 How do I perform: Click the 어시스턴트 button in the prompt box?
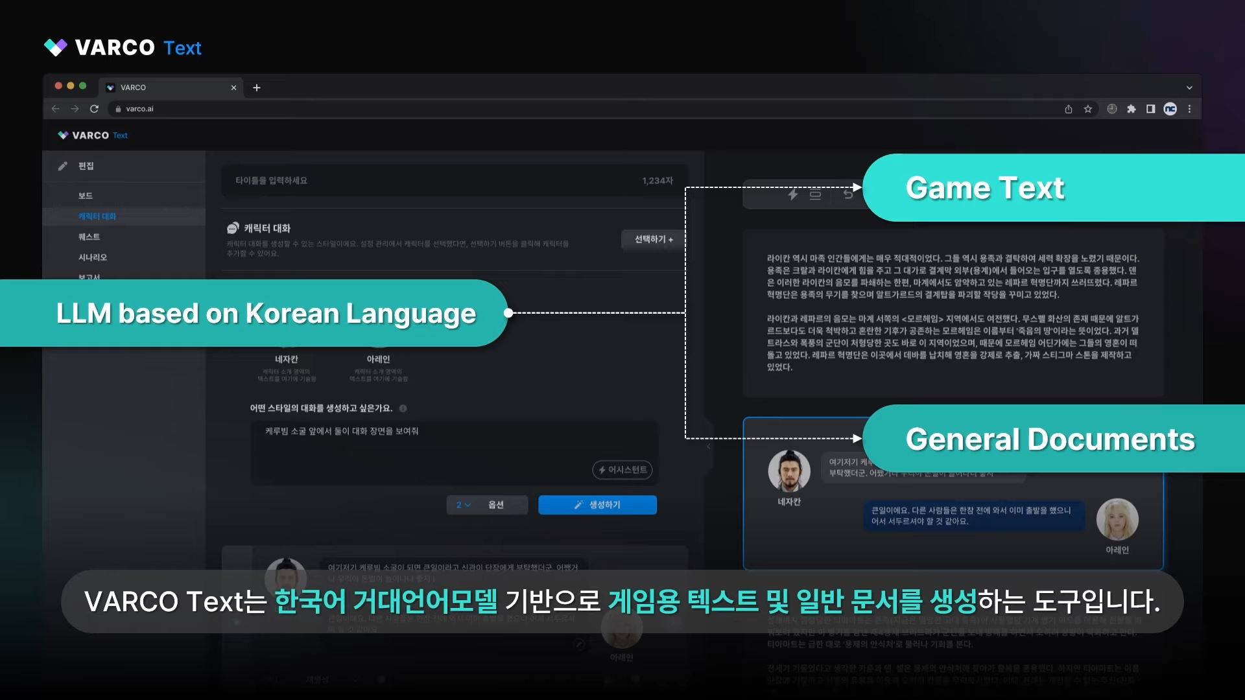pyautogui.click(x=622, y=470)
